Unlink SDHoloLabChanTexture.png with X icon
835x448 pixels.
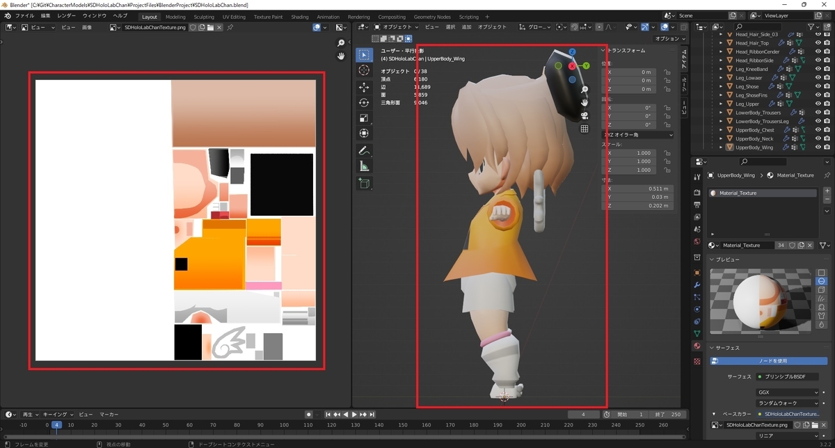pyautogui.click(x=218, y=28)
